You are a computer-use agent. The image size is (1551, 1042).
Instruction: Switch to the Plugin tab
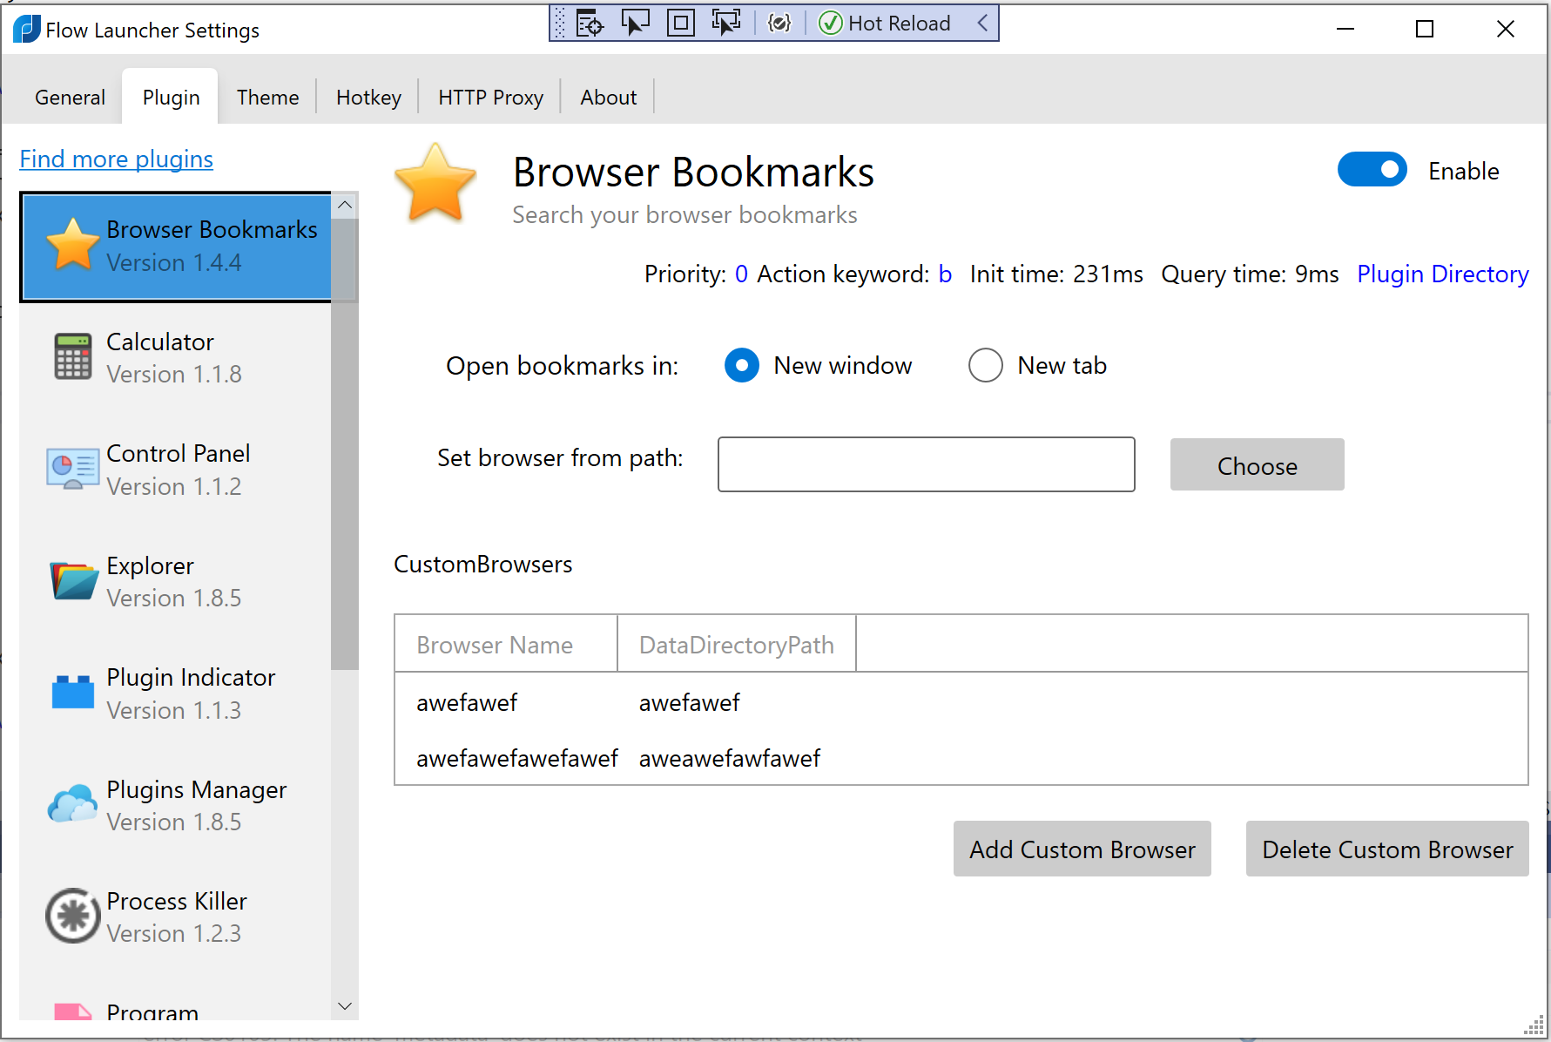(171, 98)
